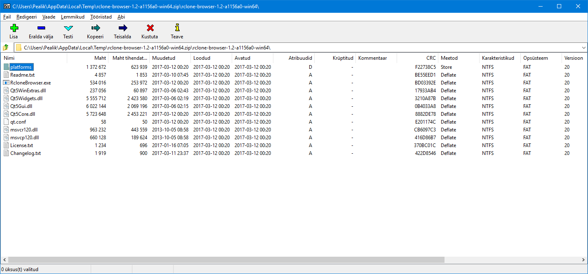Click the scrollbar's right arrow

pos(583,260)
